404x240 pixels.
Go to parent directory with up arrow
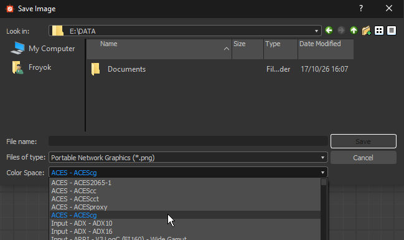tap(354, 31)
